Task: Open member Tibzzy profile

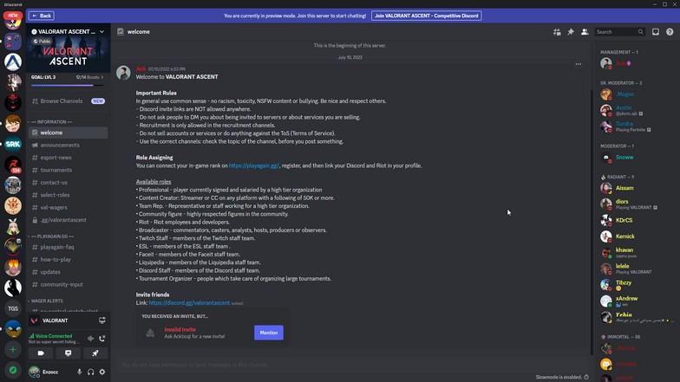Action: 634,284
